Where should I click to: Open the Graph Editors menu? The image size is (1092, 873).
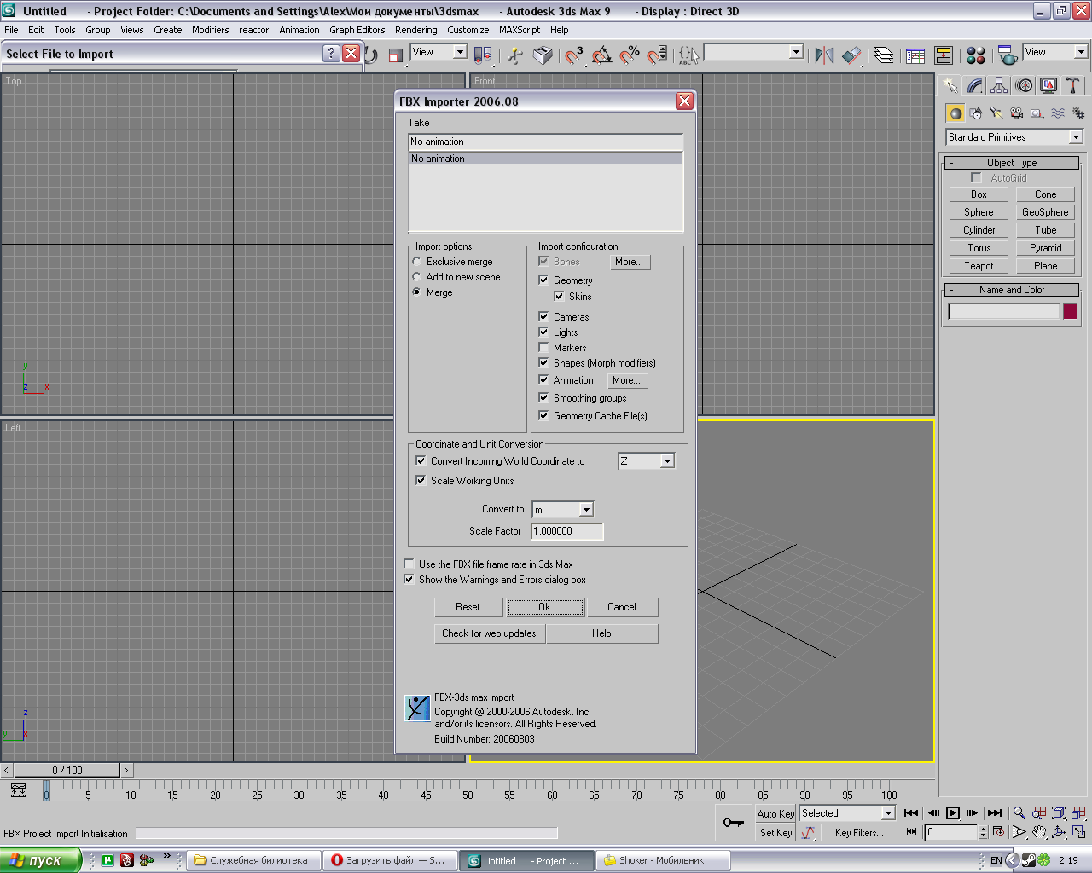click(357, 30)
